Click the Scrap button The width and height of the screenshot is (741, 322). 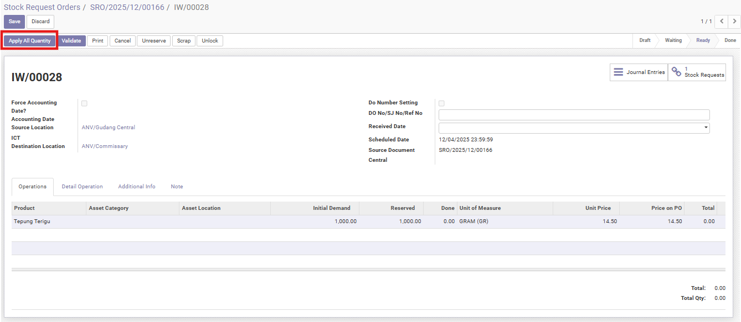coord(184,41)
